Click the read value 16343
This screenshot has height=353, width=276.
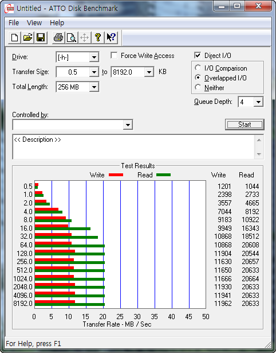point(250,228)
